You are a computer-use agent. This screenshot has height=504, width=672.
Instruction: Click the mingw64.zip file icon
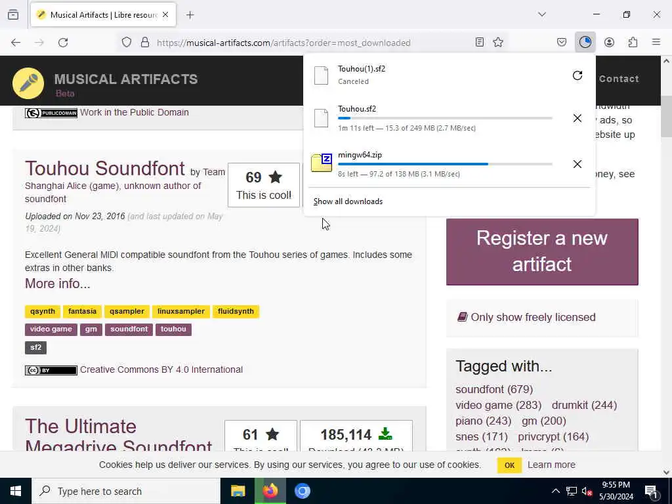(322, 163)
